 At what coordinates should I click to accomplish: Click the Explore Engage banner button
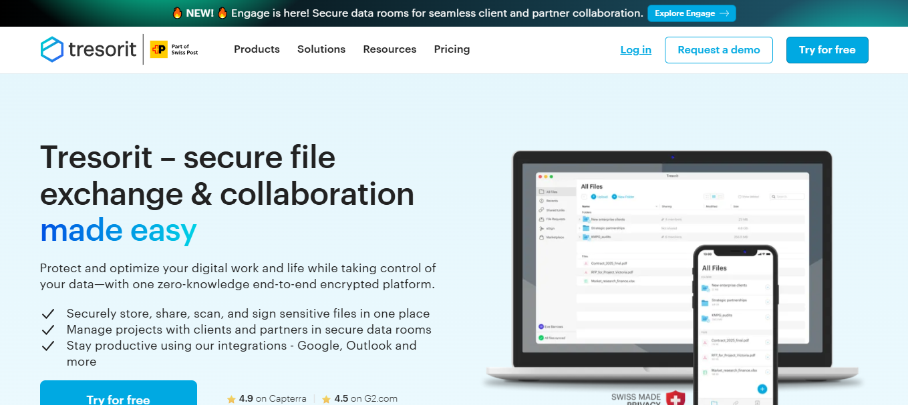pos(692,13)
